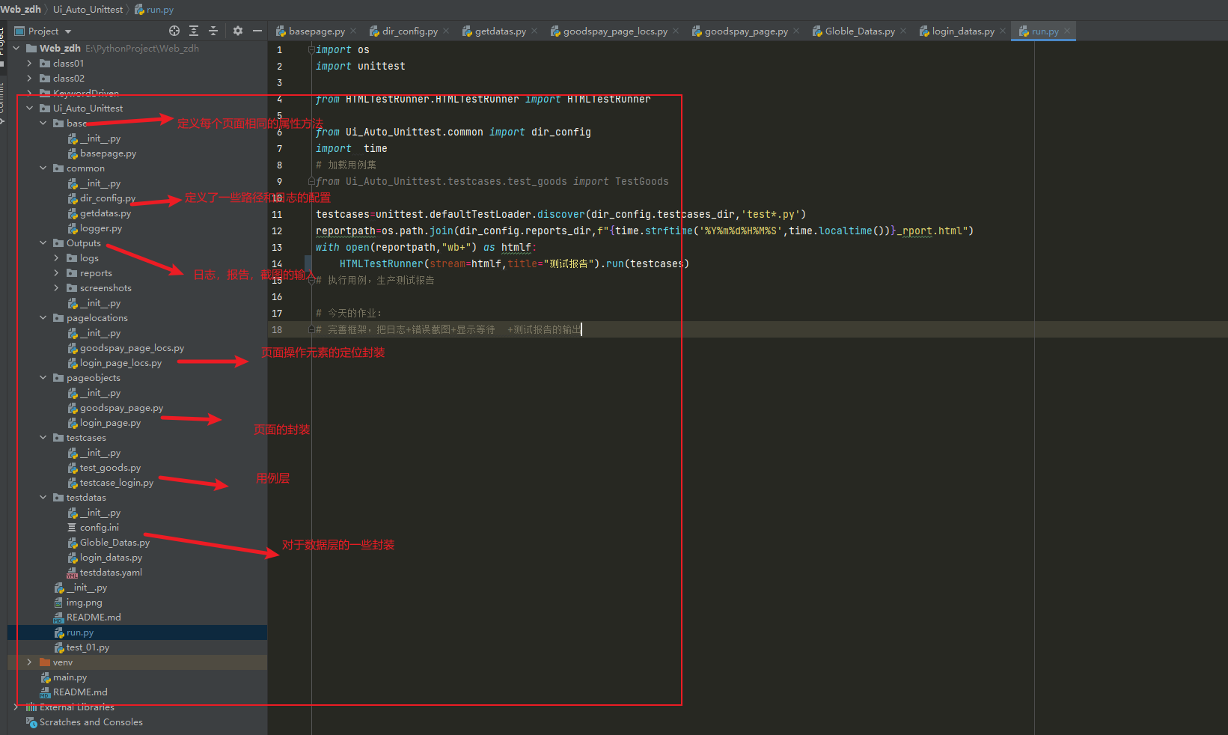
Task: Close the login_datas.py editor tab
Action: click(1003, 31)
